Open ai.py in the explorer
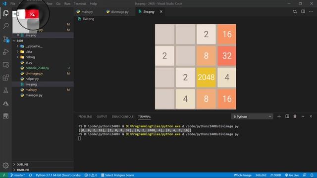317x178 pixels. pyautogui.click(x=29, y=63)
